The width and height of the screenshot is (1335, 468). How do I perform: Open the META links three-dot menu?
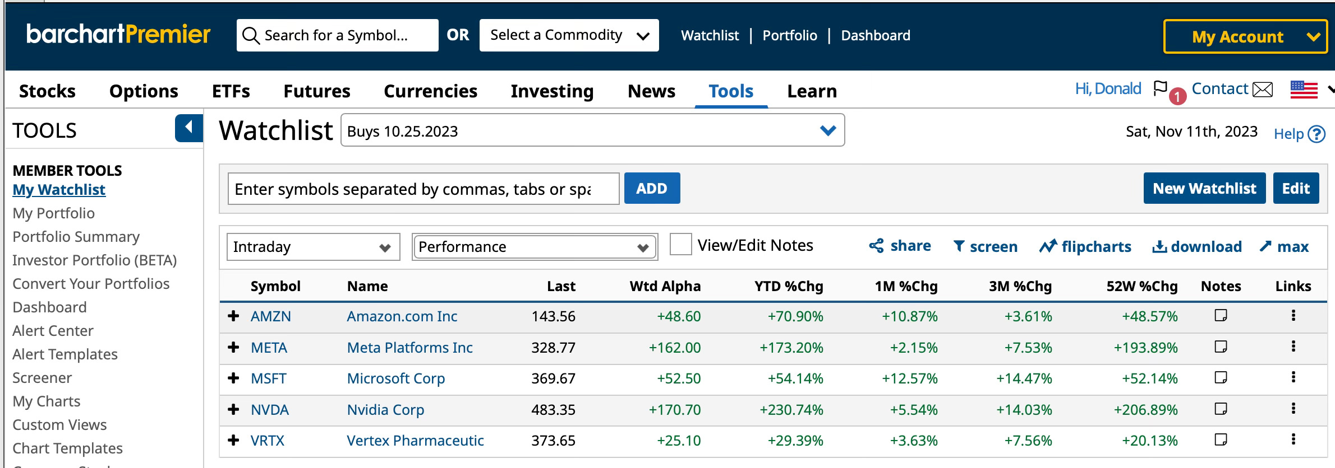click(x=1293, y=347)
